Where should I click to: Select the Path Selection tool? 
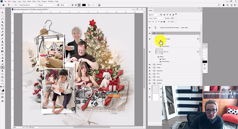click(x=2, y=71)
